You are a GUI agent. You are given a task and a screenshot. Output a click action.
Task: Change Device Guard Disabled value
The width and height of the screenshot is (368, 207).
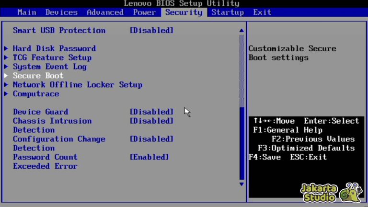point(151,112)
